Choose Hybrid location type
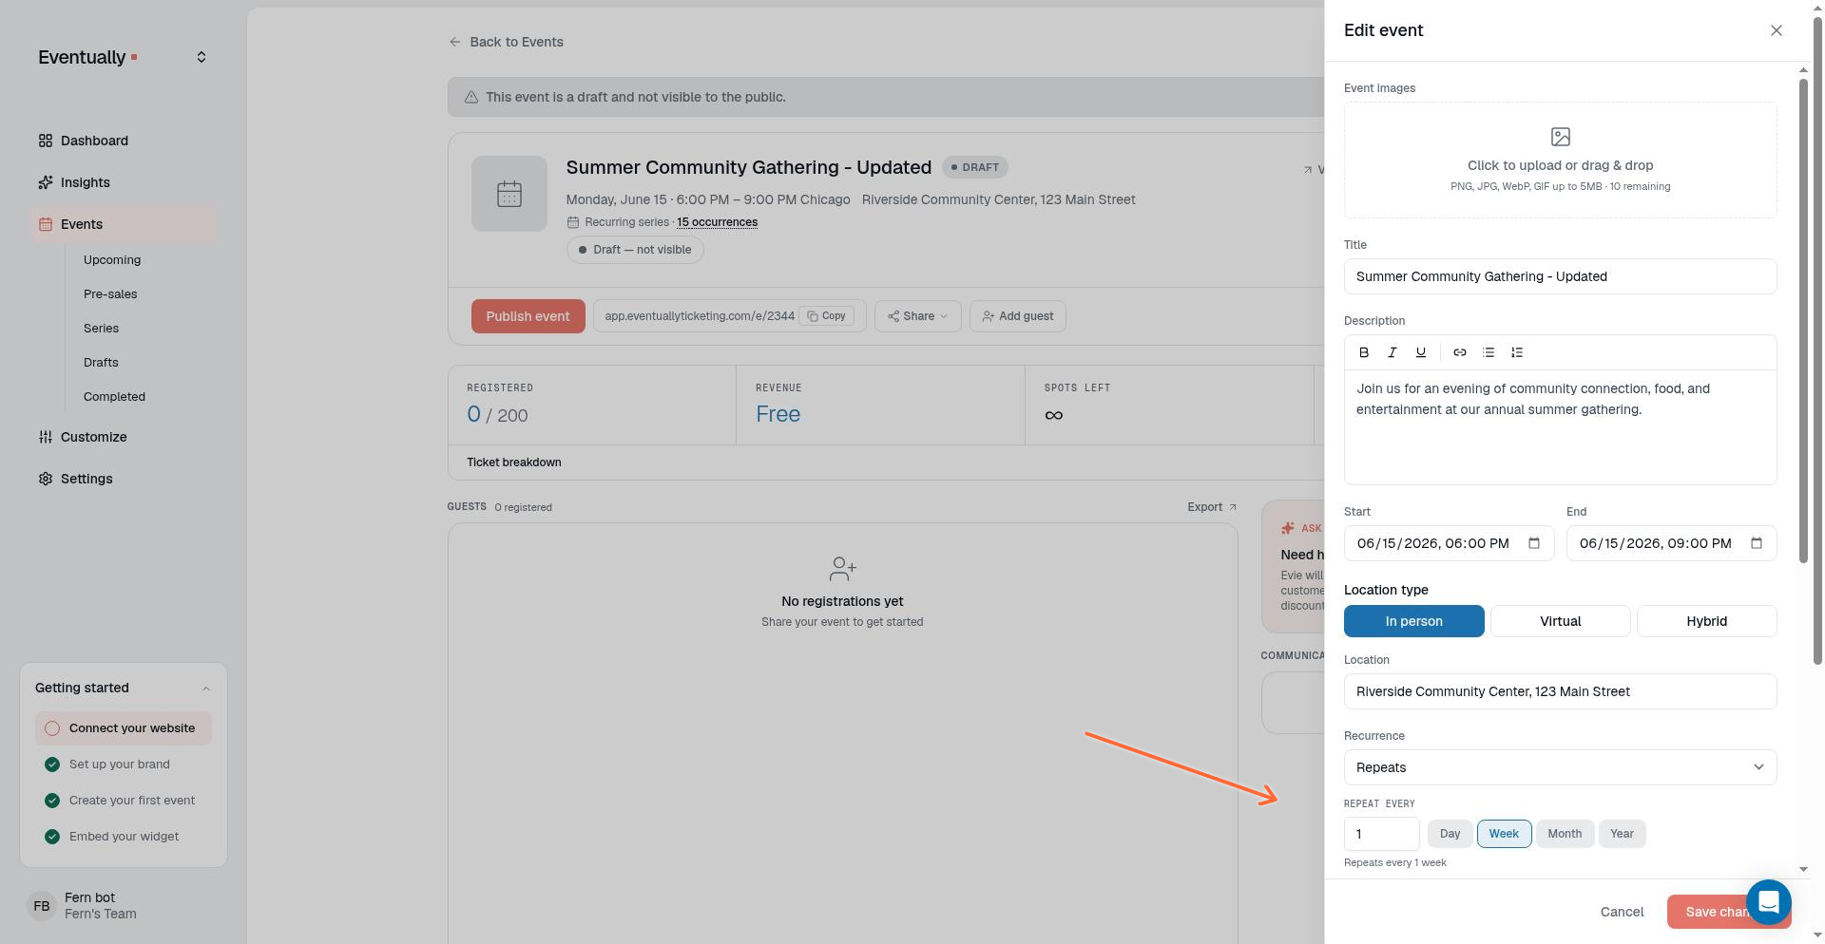Image resolution: width=1825 pixels, height=944 pixels. pyautogui.click(x=1706, y=621)
